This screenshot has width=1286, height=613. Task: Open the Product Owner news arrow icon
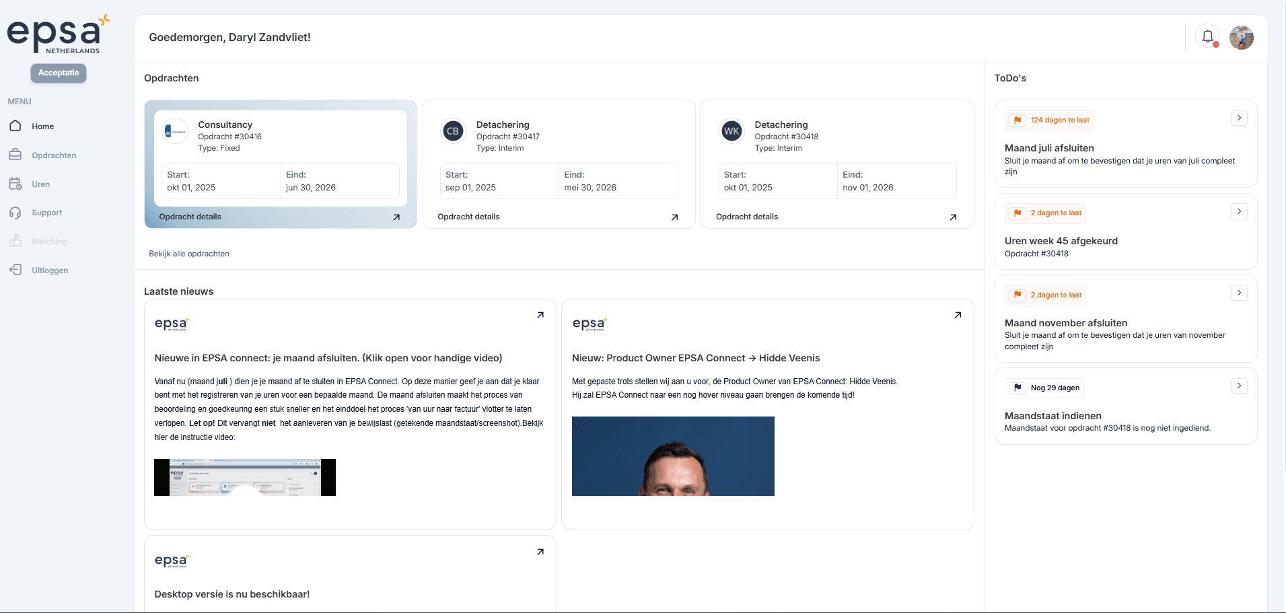pos(958,315)
